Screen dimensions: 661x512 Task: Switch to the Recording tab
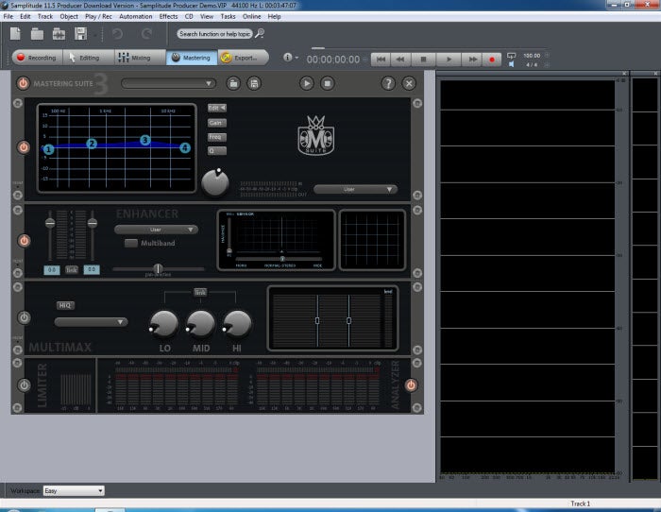[37, 58]
